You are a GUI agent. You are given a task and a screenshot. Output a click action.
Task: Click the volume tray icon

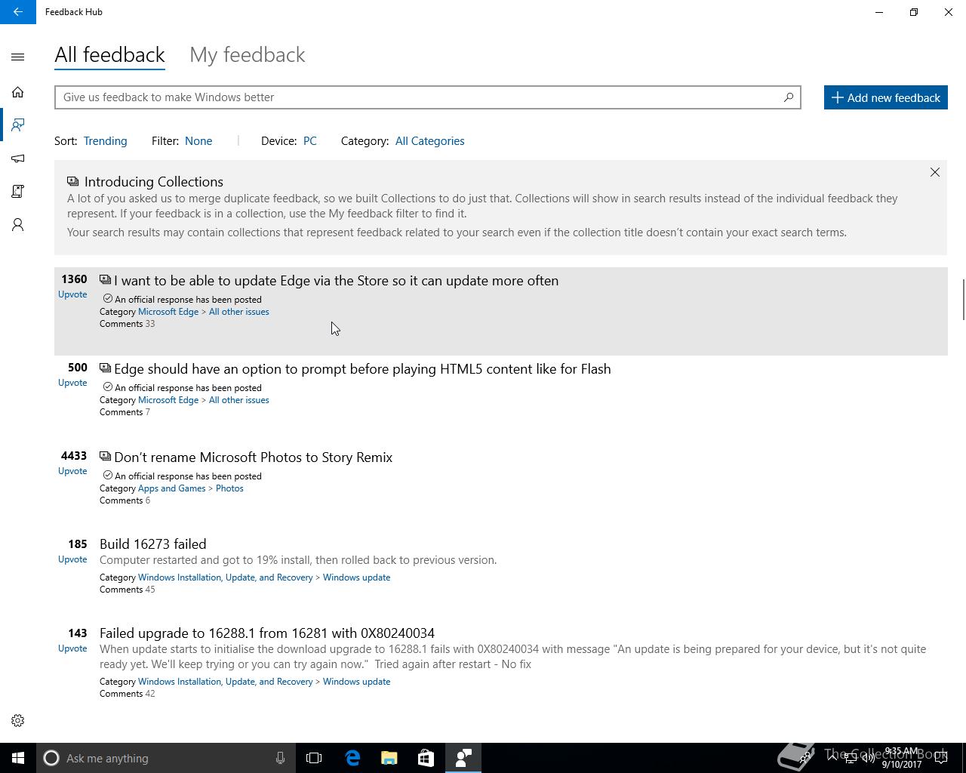tap(869, 758)
